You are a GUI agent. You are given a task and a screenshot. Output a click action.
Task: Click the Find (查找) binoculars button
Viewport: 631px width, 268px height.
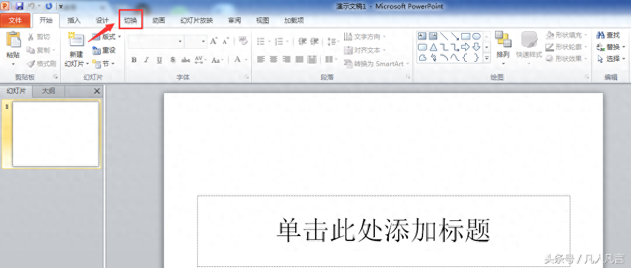pos(608,35)
